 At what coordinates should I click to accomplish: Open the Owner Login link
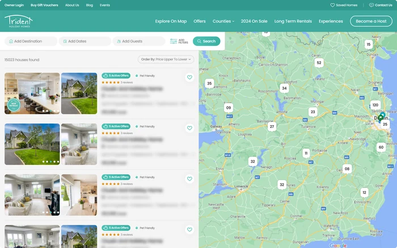coord(14,5)
